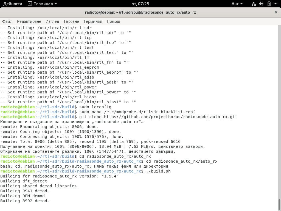Open the Дейности activities overview
Screen dimensions: 281x211
pyautogui.click(x=13, y=4)
